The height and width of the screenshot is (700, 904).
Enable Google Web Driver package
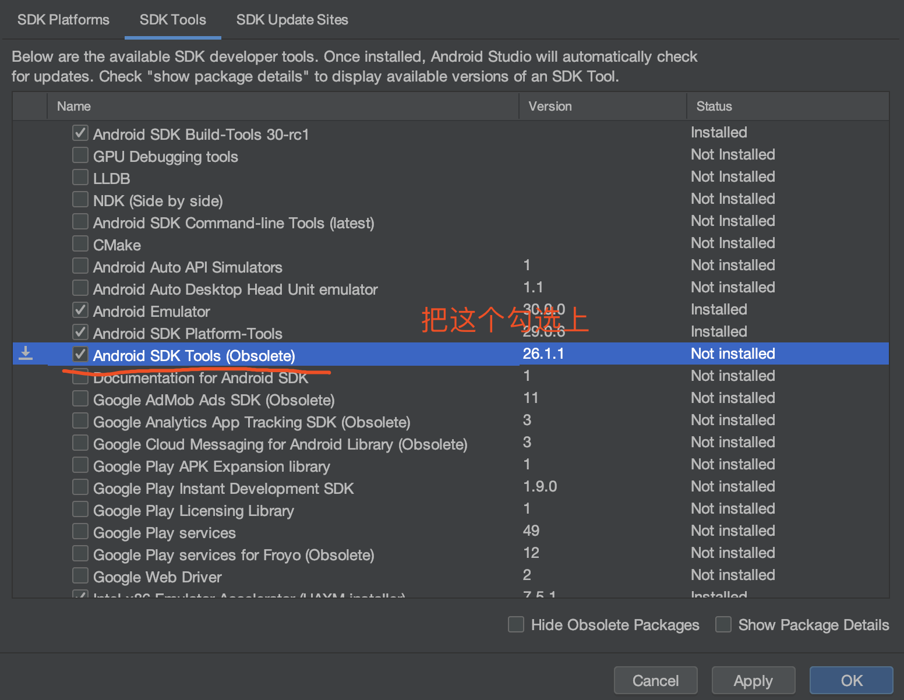point(80,575)
